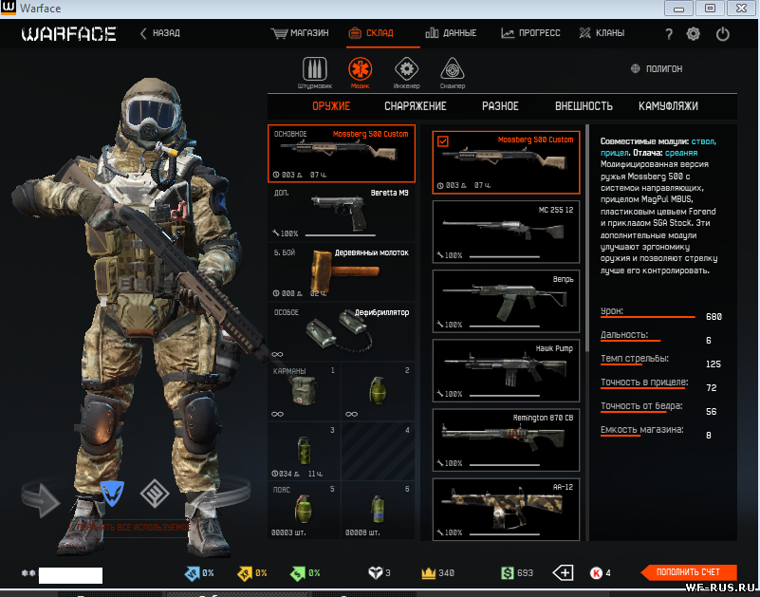Select the СНАРЯЖЕНИЕ category tab
760x597 pixels.
416,106
